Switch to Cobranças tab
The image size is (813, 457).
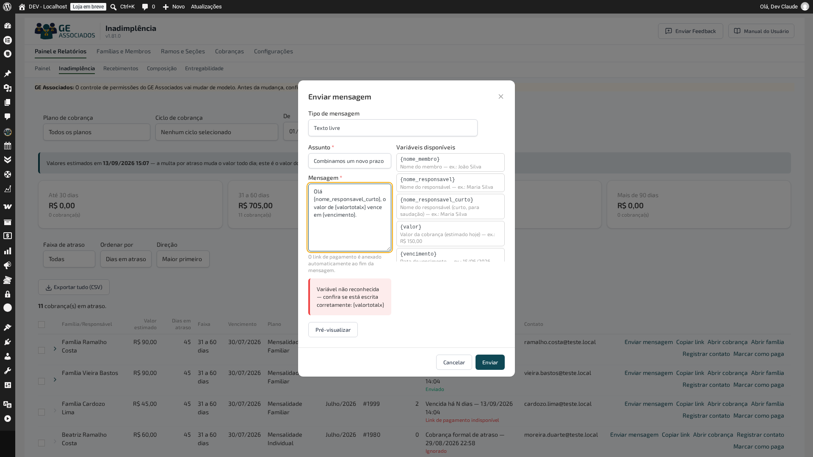click(230, 51)
